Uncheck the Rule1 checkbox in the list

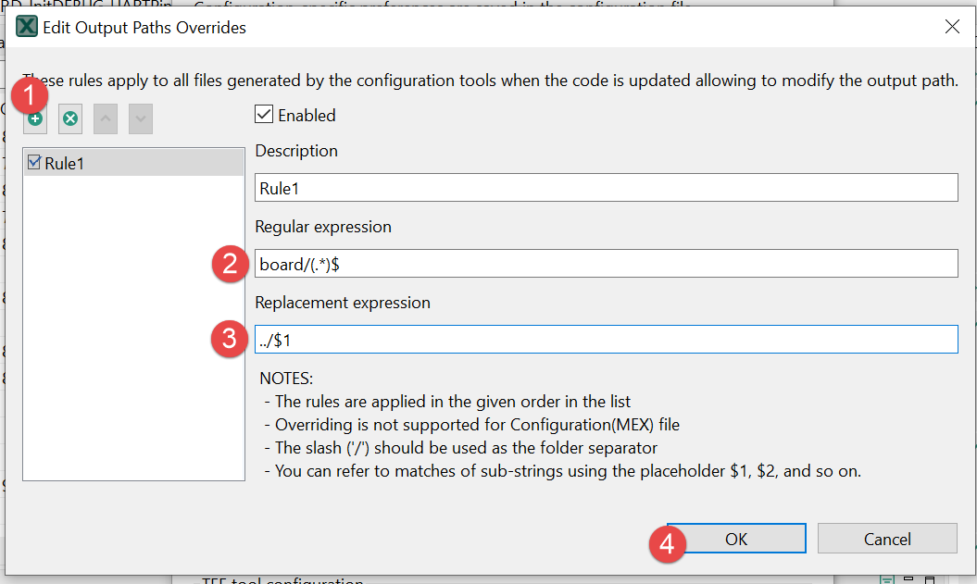click(x=35, y=163)
